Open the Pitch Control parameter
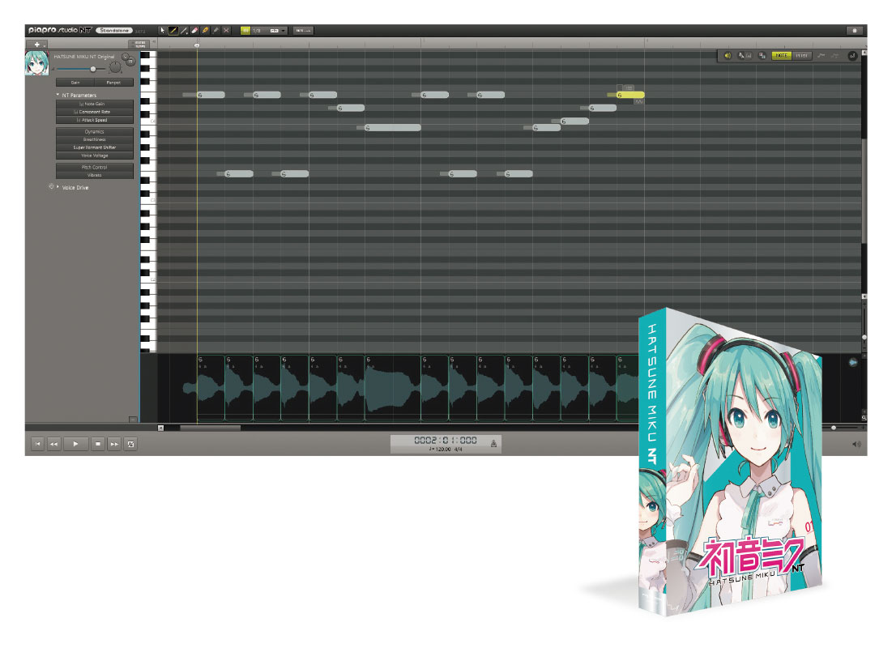Screen dimensions: 892x648 pyautogui.click(x=95, y=167)
